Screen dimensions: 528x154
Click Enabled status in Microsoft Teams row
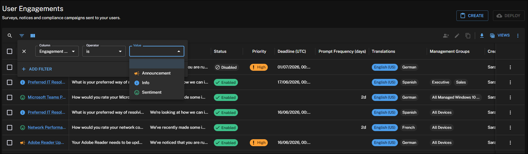coord(226,97)
